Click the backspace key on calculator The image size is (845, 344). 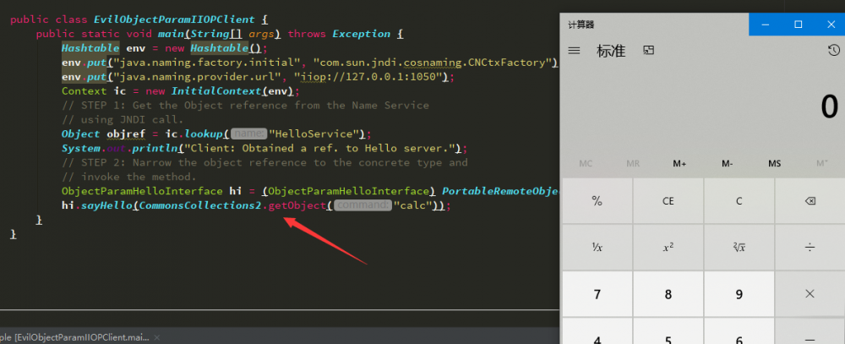810,201
